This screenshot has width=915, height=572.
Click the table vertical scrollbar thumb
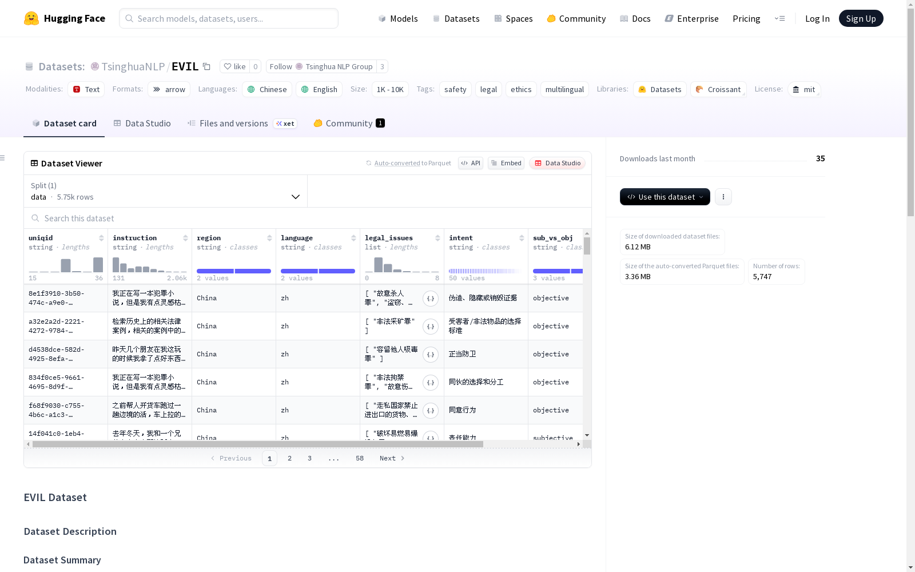pos(587,246)
